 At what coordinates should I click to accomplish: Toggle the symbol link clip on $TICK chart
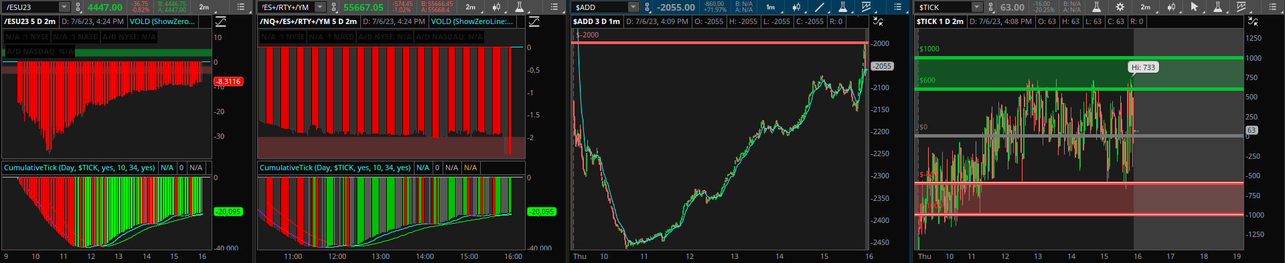990,7
